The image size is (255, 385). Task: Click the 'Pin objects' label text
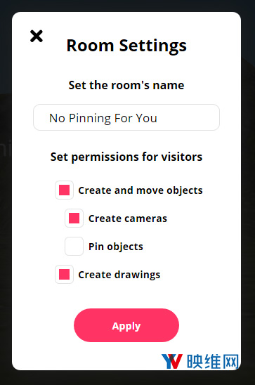(116, 247)
